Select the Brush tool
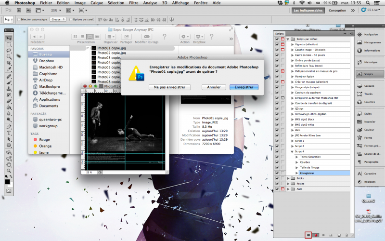 (x=9, y=82)
